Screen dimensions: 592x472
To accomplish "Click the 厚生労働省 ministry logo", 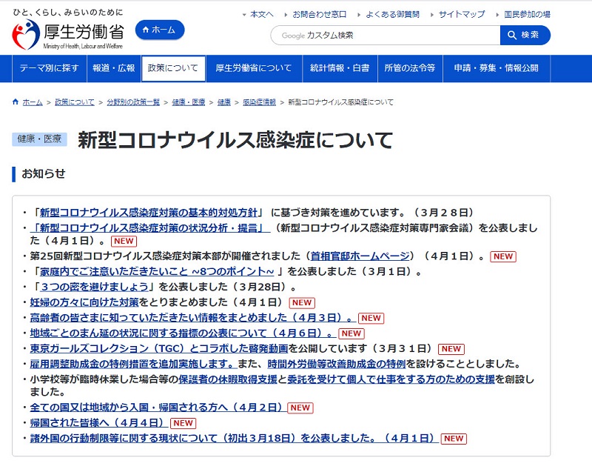I will (x=68, y=34).
